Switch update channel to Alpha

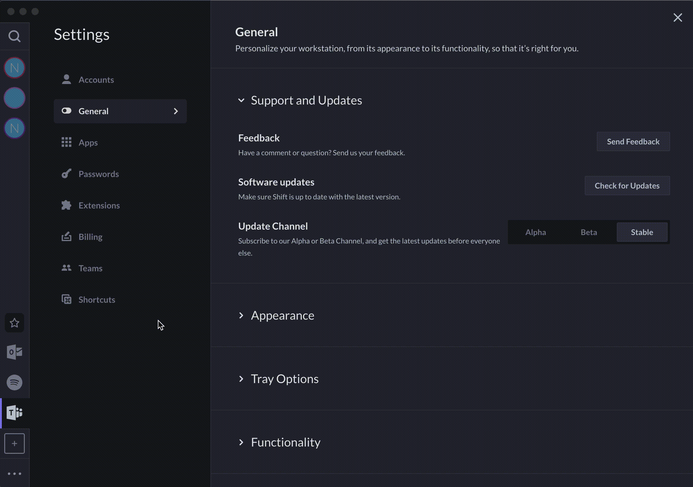pyautogui.click(x=535, y=232)
